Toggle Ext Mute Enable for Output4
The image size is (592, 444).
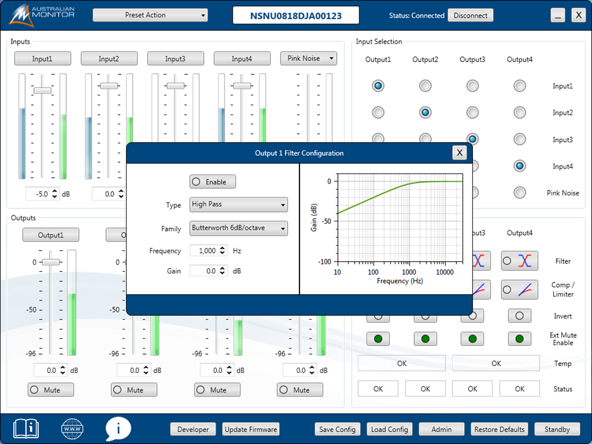pyautogui.click(x=519, y=339)
